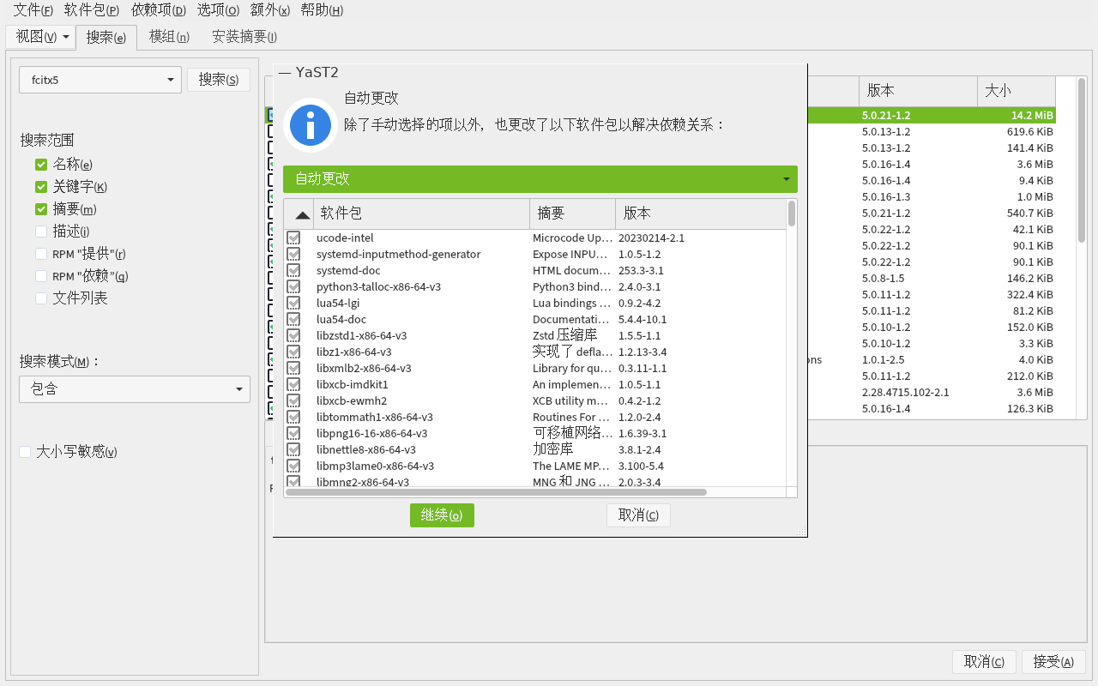Click status icon of systemd-inputmethod-generator row
1098x686 pixels.
click(x=293, y=254)
